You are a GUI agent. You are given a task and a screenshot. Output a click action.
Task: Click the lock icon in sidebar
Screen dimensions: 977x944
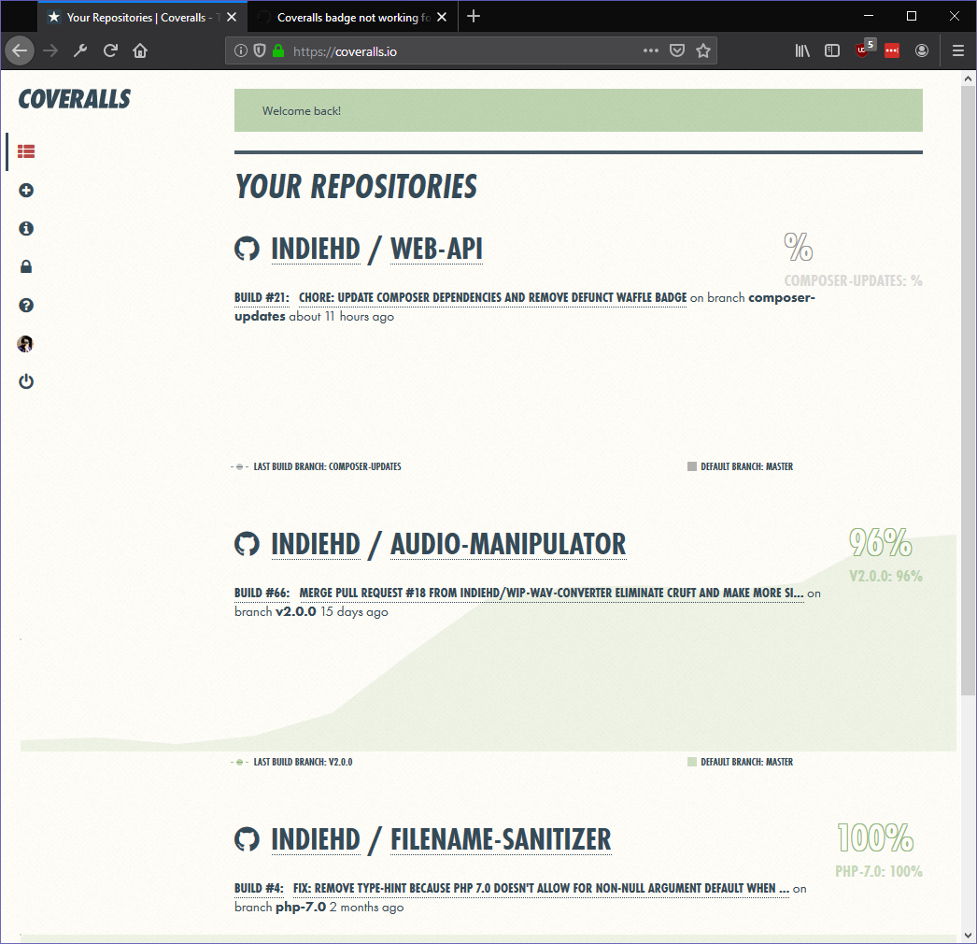[x=26, y=267]
